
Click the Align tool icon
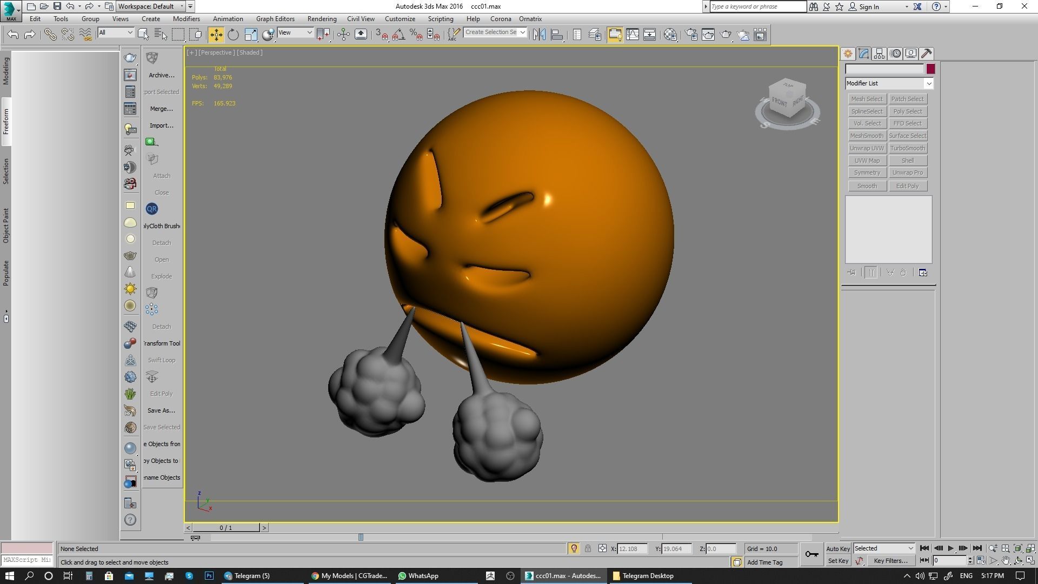click(557, 35)
